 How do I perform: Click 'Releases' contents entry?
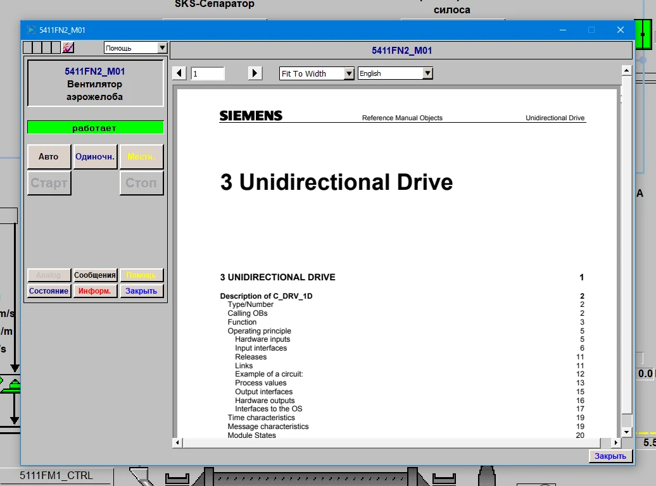(x=251, y=357)
